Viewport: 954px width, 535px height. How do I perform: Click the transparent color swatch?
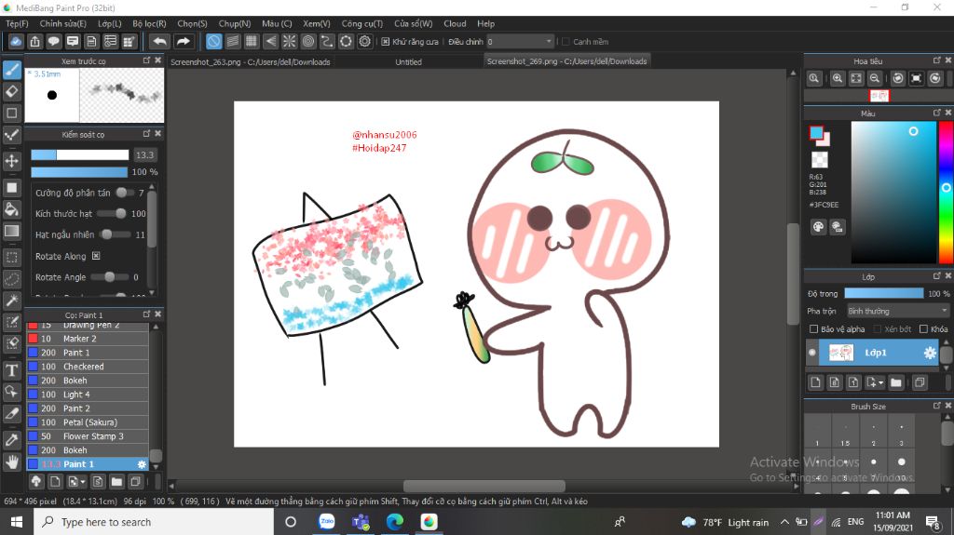(x=820, y=160)
